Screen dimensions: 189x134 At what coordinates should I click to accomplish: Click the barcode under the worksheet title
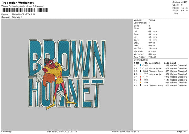point(25,10)
